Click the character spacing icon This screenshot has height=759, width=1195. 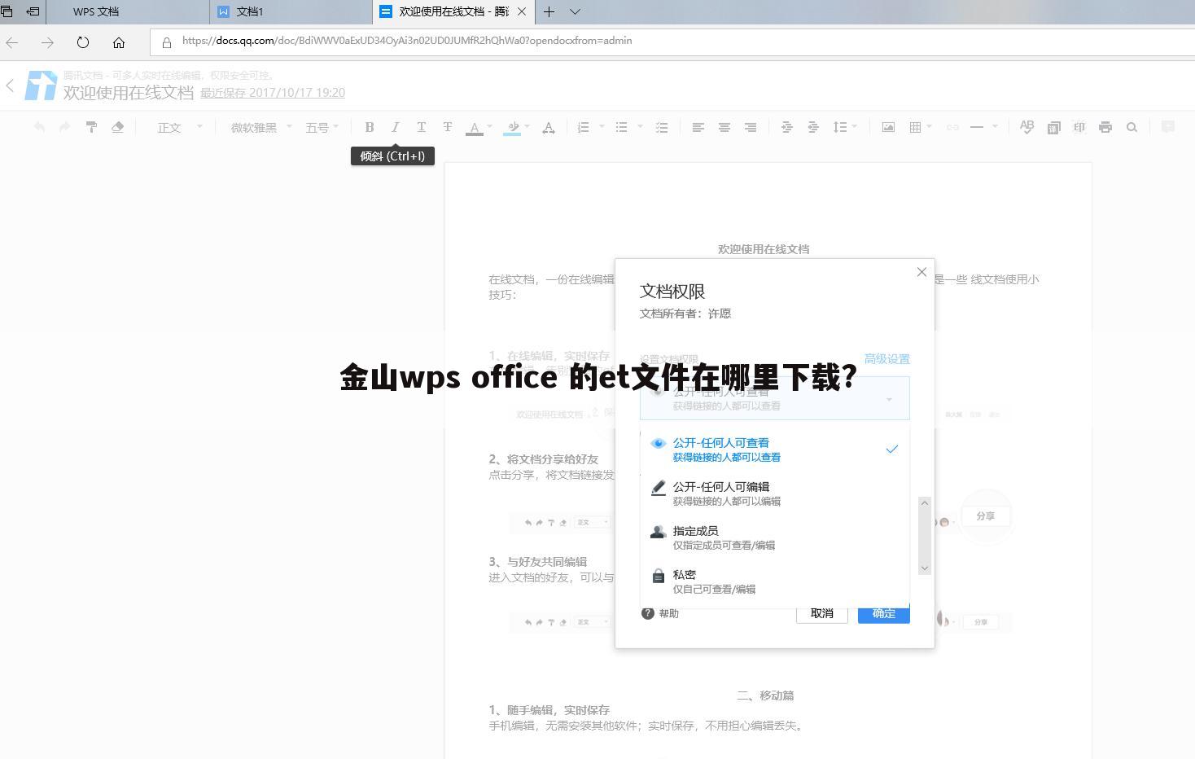pos(549,127)
